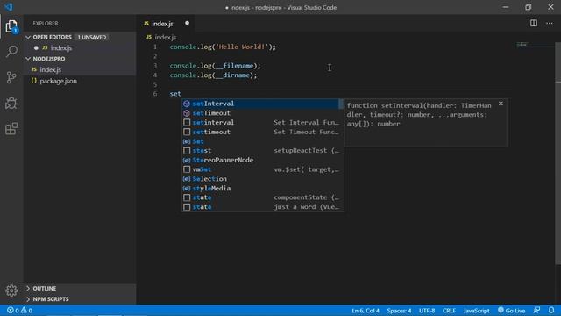Click the Split Editor Right icon
The height and width of the screenshot is (316, 561).
[x=534, y=24]
